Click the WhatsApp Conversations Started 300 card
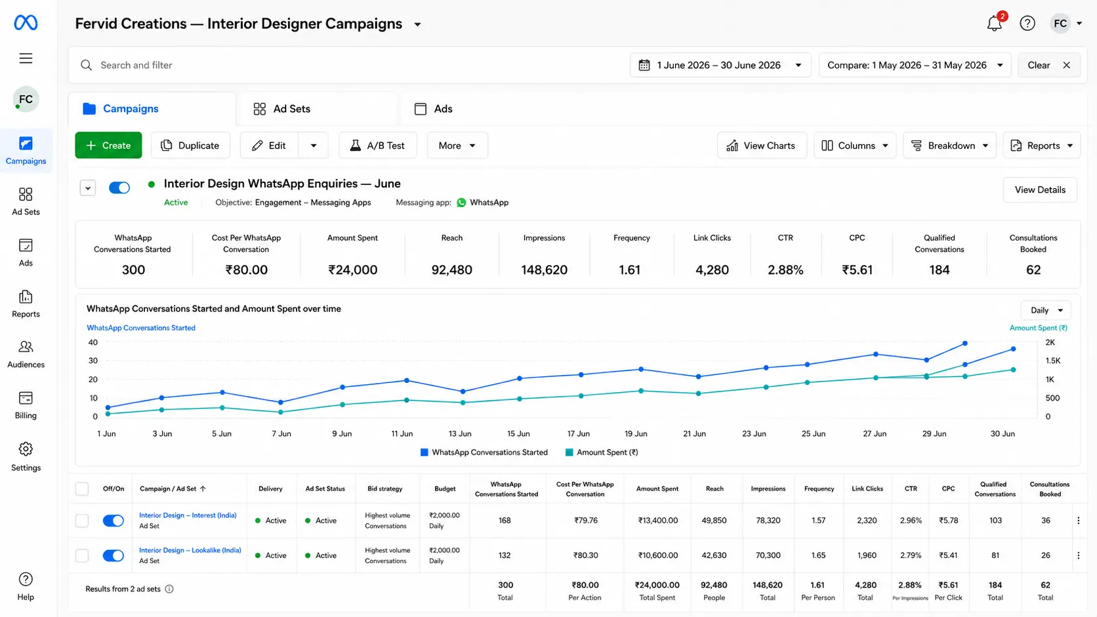 pyautogui.click(x=133, y=254)
